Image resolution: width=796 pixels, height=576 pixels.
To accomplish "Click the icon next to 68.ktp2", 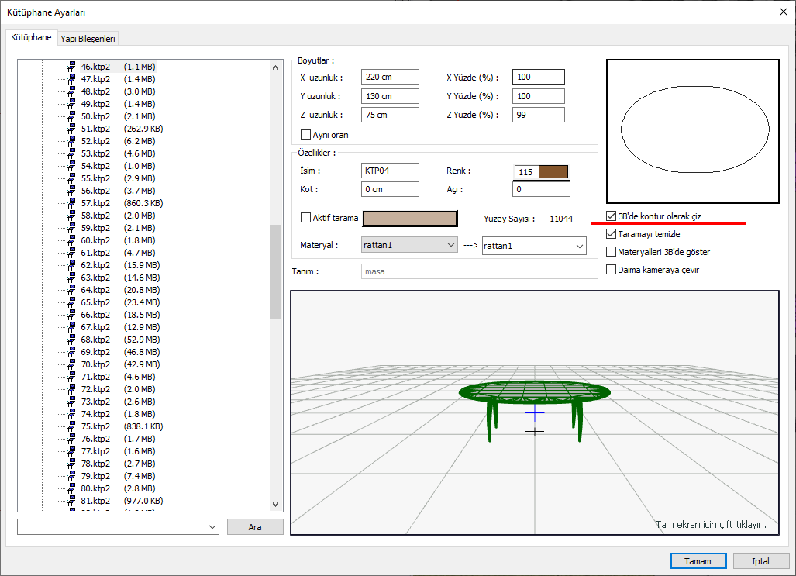I will tap(71, 340).
